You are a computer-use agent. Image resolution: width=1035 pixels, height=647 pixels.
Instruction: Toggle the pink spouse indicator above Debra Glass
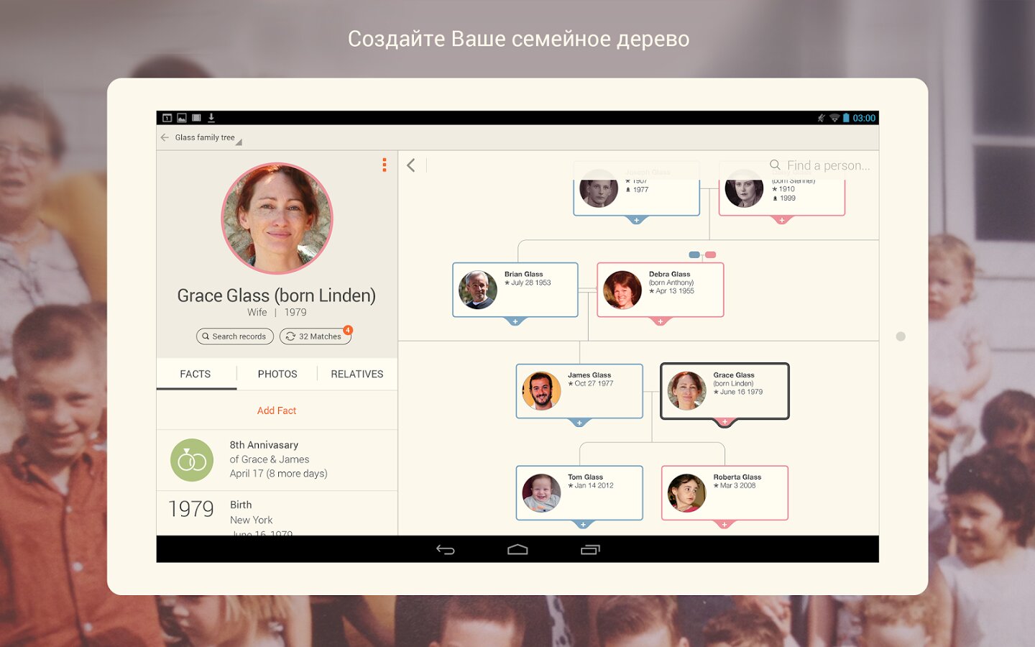click(711, 254)
